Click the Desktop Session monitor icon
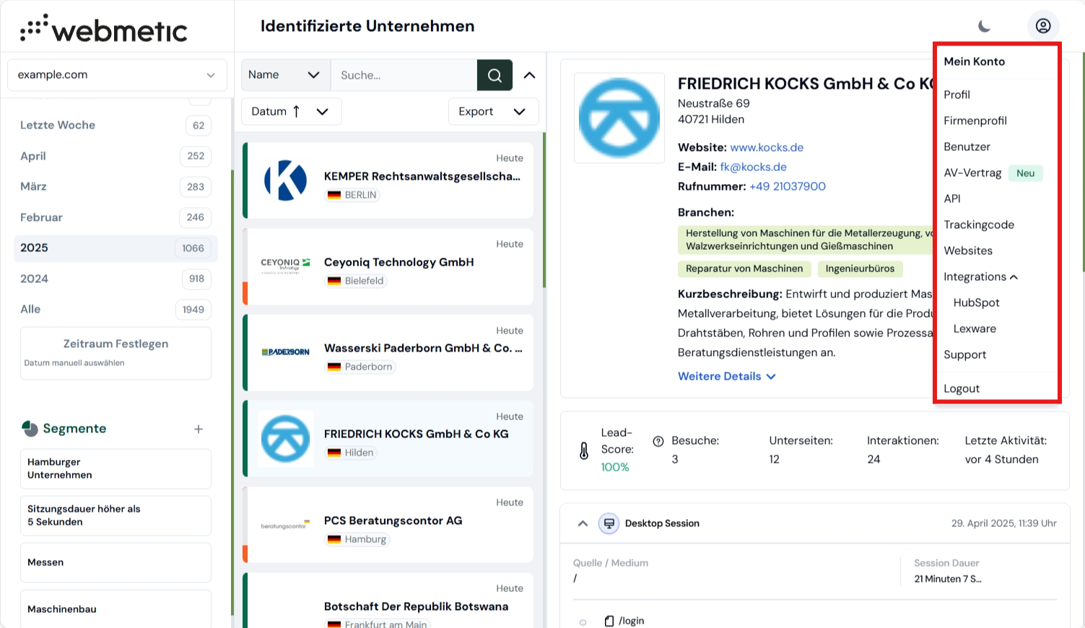 click(609, 523)
